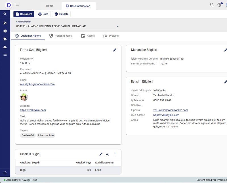Expand the Grup Müşterileri dropdown
Viewport: 227px width, 183px height.
point(118,27)
